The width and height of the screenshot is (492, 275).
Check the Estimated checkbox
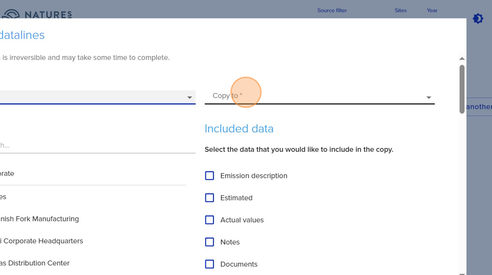tap(210, 198)
